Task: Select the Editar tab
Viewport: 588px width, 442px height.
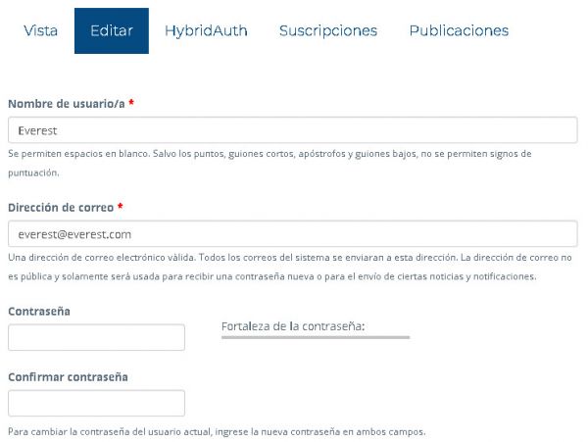Action: pos(112,30)
